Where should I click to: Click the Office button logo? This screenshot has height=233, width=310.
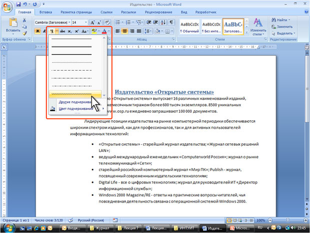[7, 7]
